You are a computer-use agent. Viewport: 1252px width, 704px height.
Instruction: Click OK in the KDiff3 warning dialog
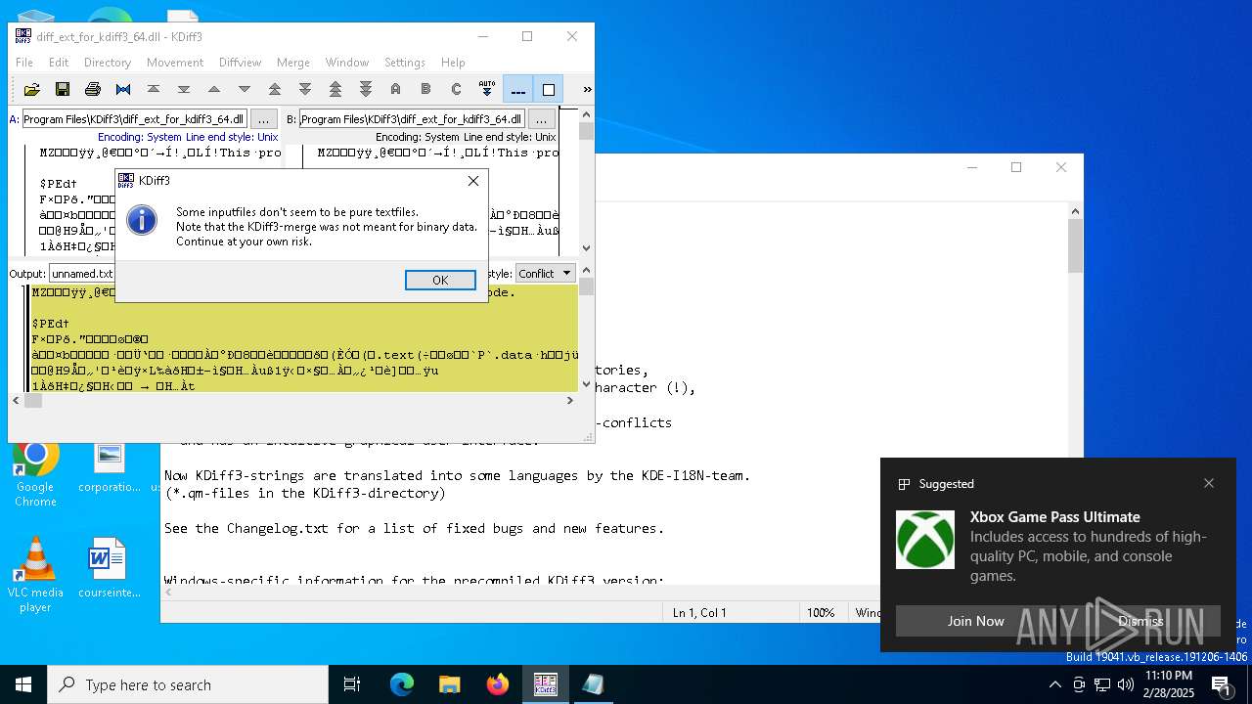(440, 280)
